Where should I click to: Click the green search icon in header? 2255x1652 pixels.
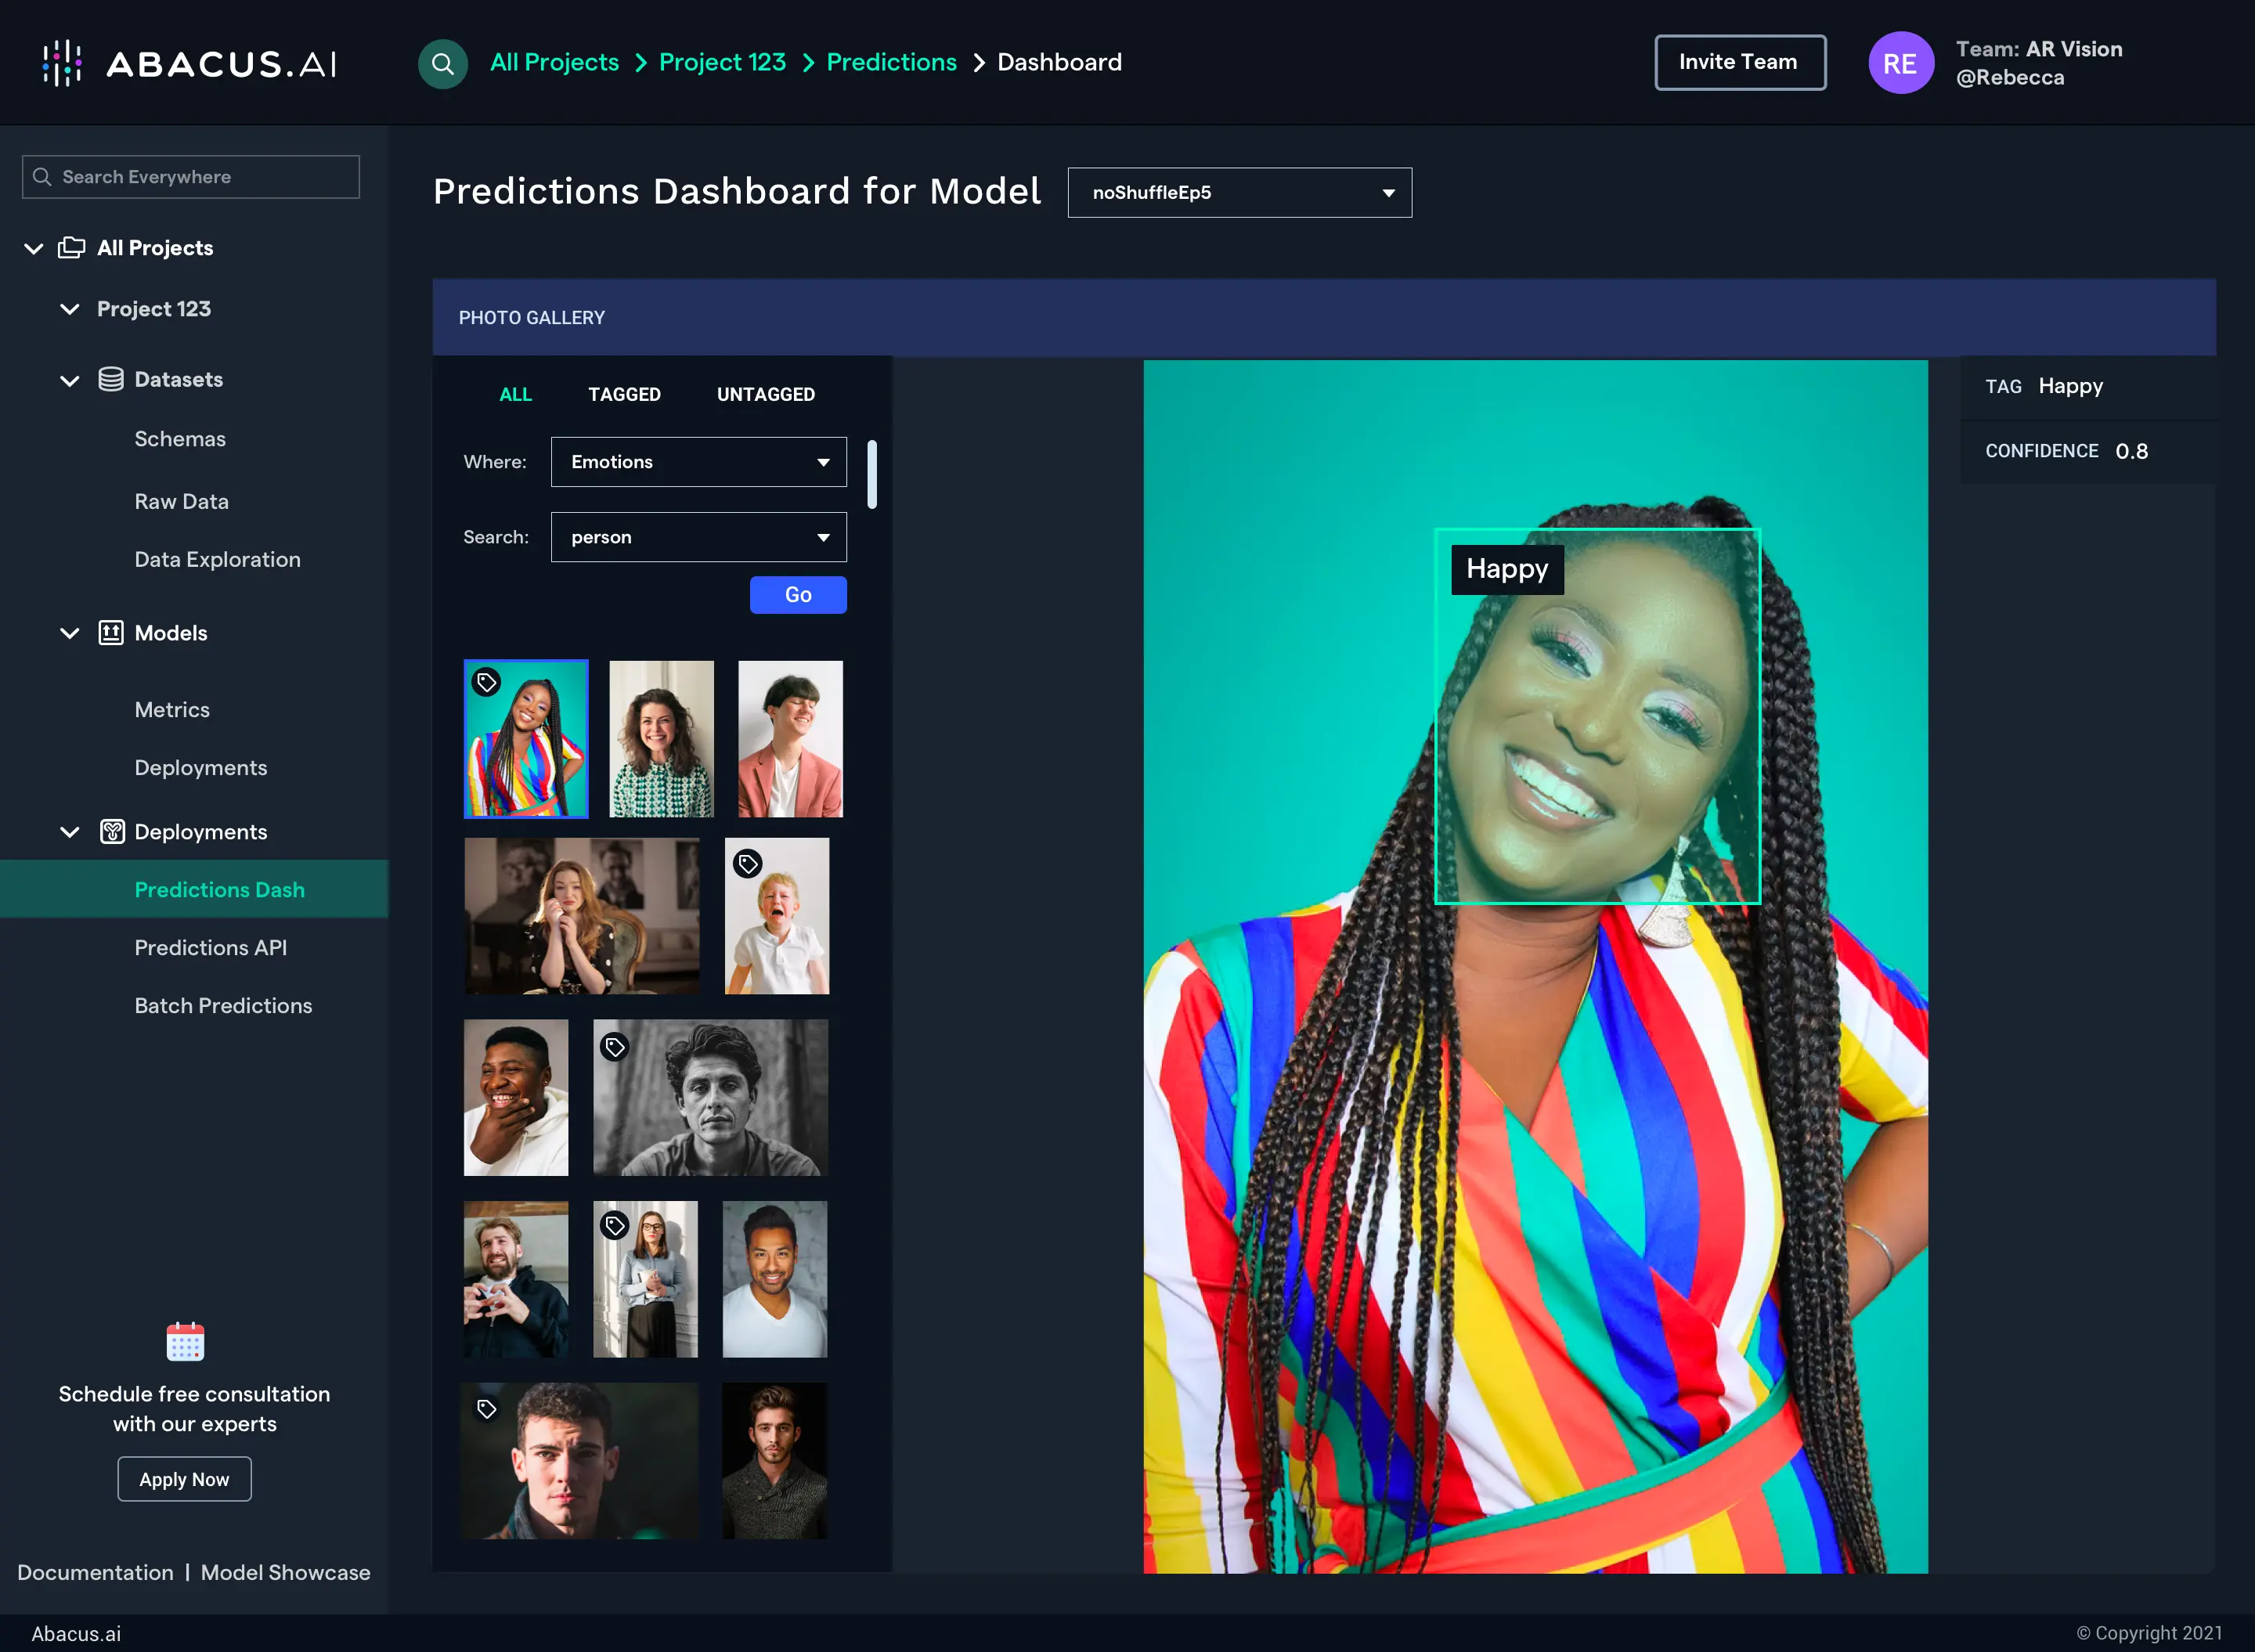point(442,64)
